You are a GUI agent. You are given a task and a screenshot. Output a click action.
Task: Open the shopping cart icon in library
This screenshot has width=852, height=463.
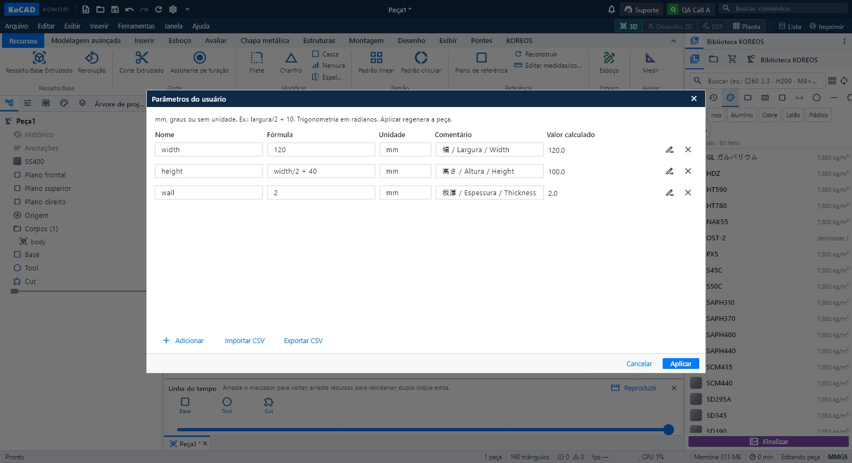click(732, 59)
